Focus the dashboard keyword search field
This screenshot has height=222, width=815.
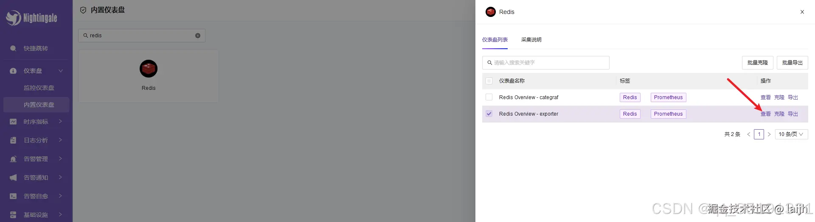coord(546,63)
